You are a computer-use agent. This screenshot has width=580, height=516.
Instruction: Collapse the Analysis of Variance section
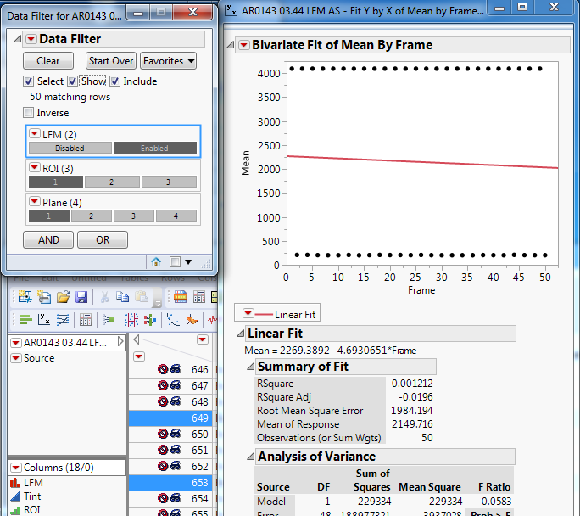[x=251, y=457]
